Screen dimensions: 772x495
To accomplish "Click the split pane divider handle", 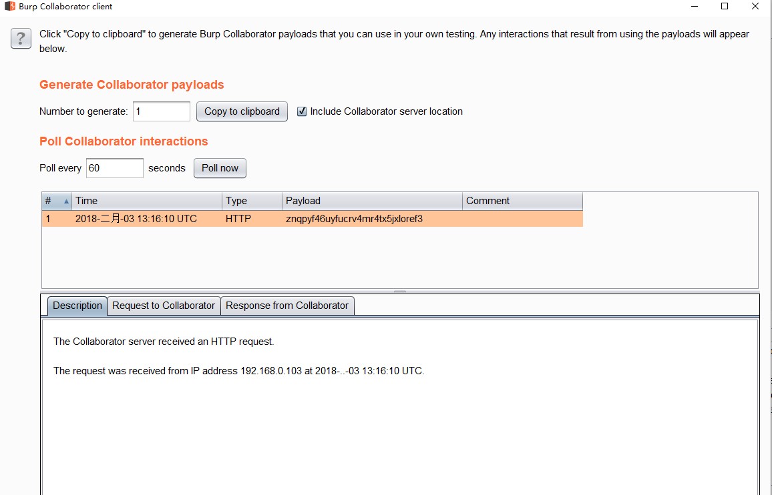I will tap(400, 292).
